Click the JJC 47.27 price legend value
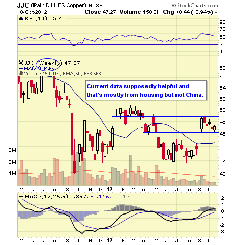Viewport: 234px width, 245px height. point(52,63)
